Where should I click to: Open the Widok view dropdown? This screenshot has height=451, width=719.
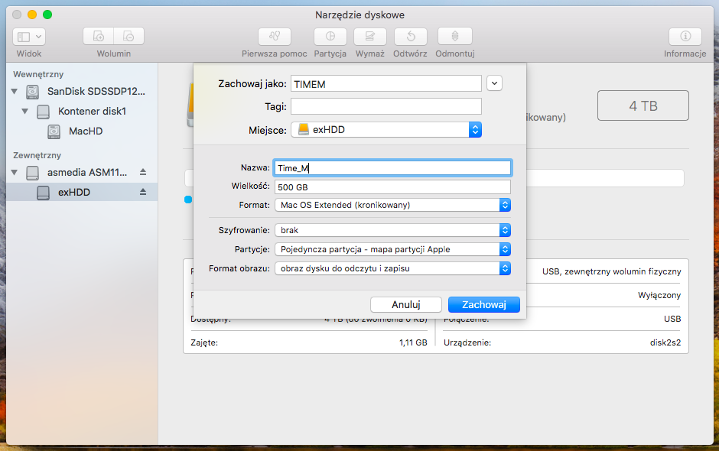29,37
